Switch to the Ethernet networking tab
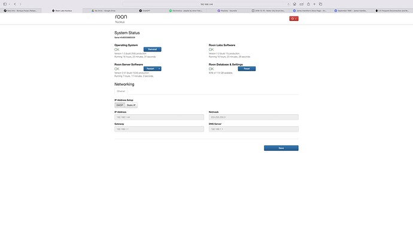This screenshot has height=232, width=413. (121, 91)
